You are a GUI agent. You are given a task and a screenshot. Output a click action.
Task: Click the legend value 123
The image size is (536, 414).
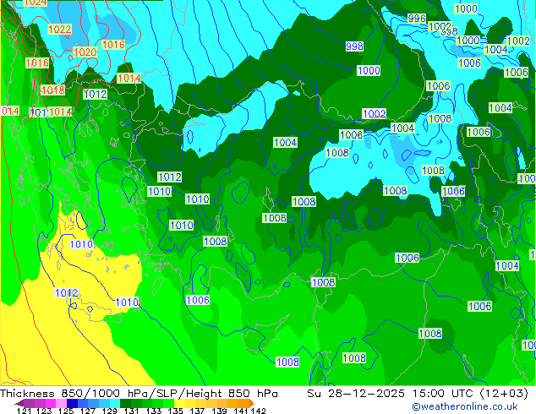[44, 411]
